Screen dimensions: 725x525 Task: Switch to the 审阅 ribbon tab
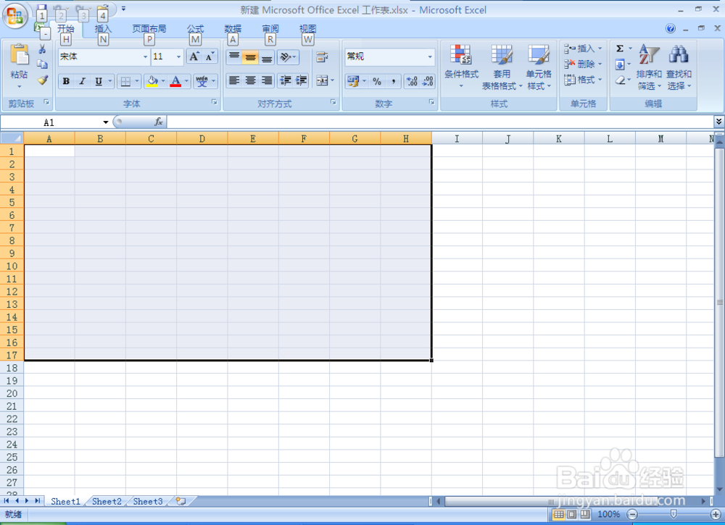point(270,29)
